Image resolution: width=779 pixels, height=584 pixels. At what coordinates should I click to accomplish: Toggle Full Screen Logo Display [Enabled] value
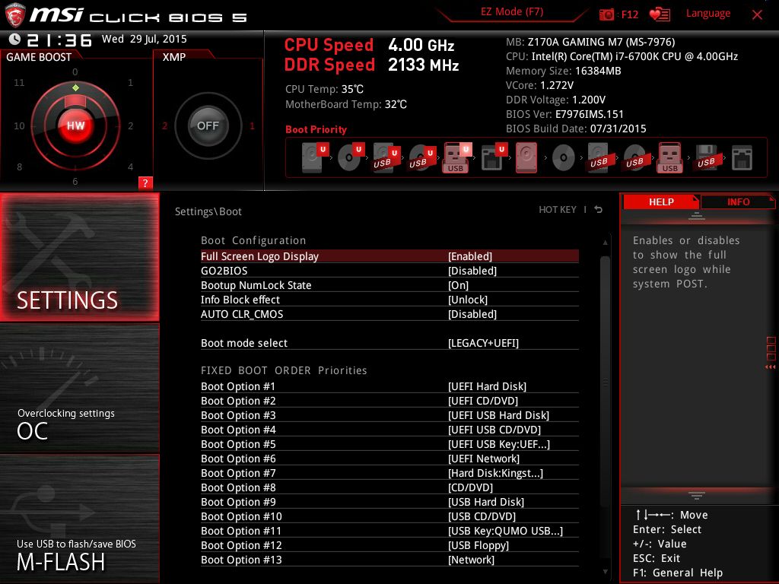(x=470, y=256)
